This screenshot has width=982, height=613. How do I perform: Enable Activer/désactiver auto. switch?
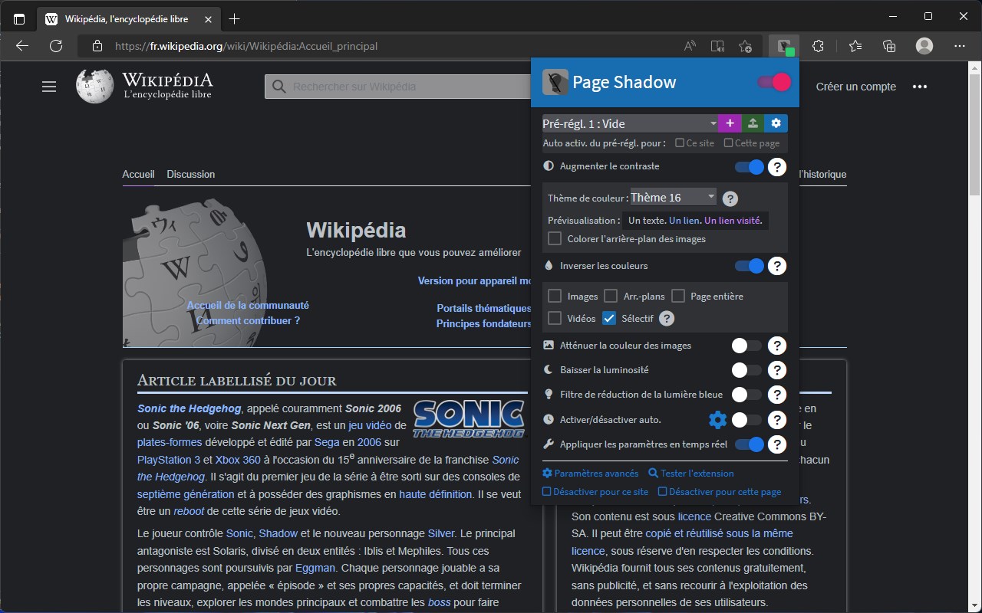(x=746, y=420)
